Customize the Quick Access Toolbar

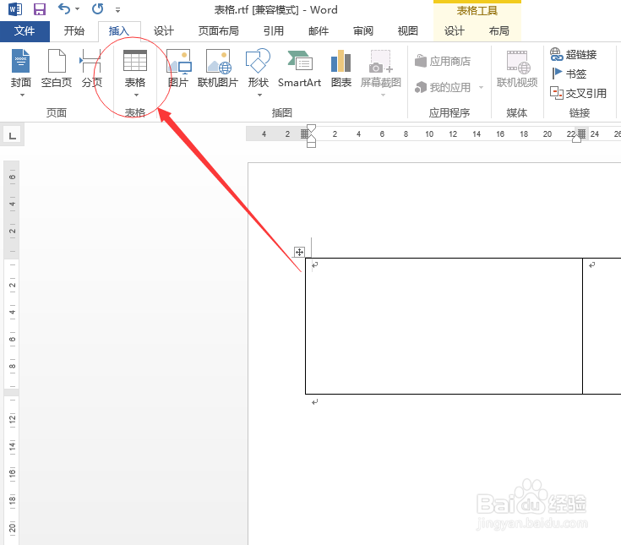click(x=117, y=10)
